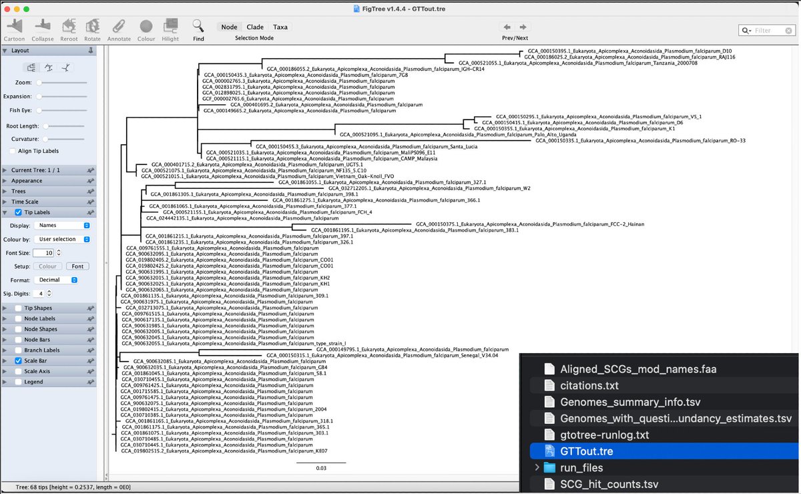The height and width of the screenshot is (494, 801).
Task: Select GTTout.tre file in Finder
Action: (x=586, y=451)
